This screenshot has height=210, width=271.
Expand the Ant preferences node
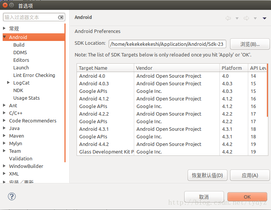(4, 105)
